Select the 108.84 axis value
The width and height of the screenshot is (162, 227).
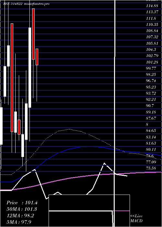pos(152,31)
